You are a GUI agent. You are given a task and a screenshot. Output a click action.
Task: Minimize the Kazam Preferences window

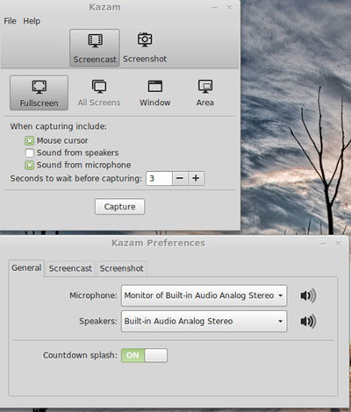(323, 243)
